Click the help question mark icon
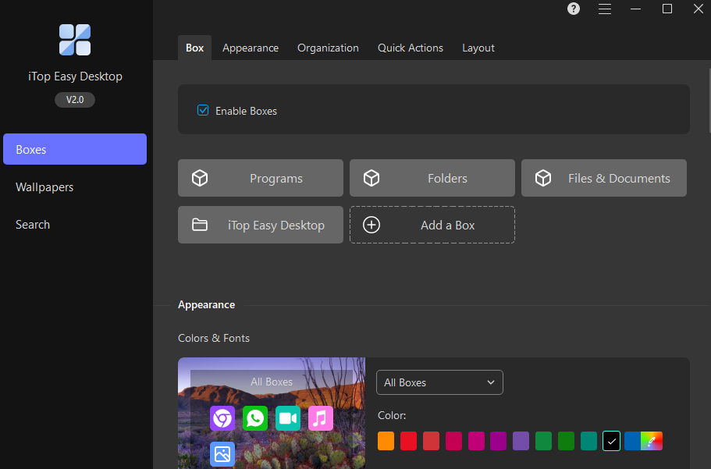The image size is (711, 469). click(574, 9)
